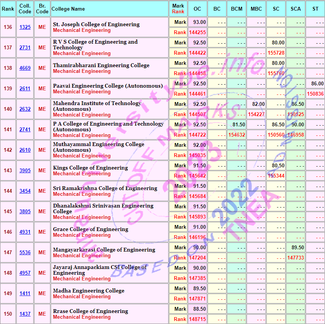
Task: Open college code 1325 link
Action: click(25, 27)
